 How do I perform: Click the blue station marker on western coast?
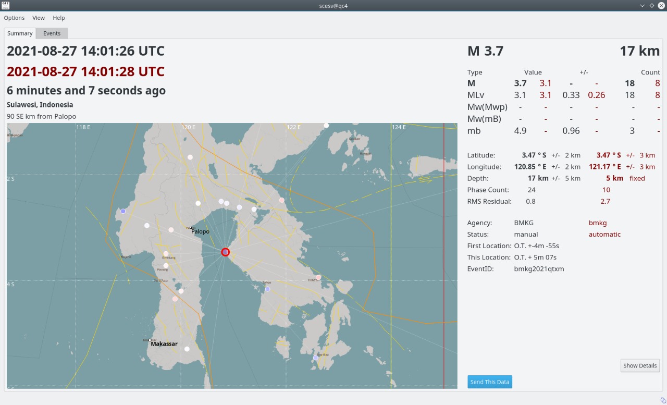(x=123, y=211)
